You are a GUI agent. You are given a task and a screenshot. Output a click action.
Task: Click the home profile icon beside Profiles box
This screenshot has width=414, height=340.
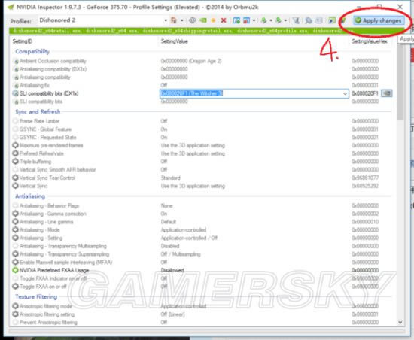pos(174,20)
